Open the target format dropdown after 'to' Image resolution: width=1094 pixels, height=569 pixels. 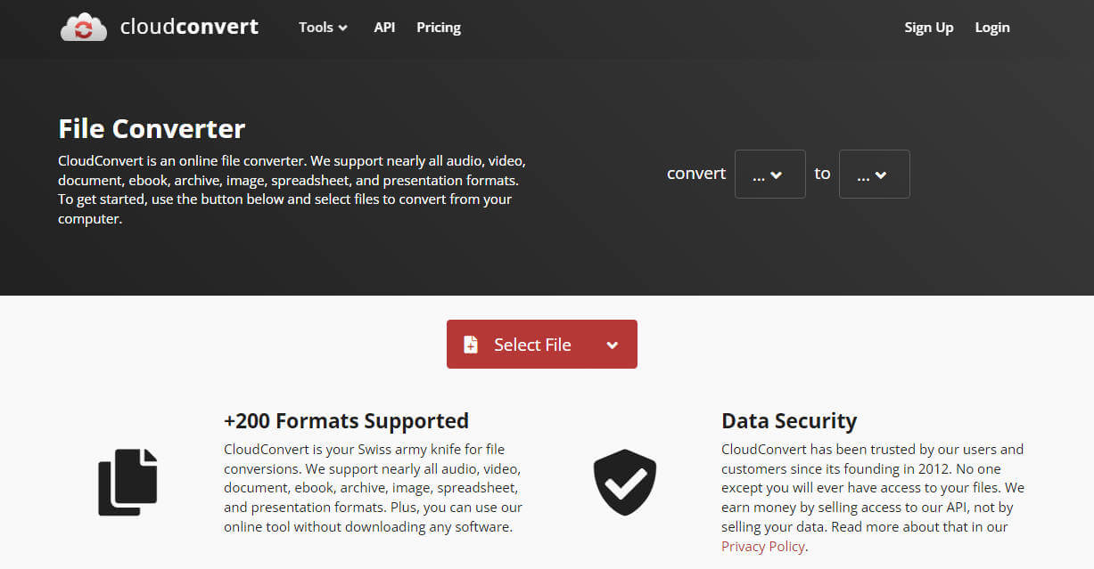click(x=874, y=174)
